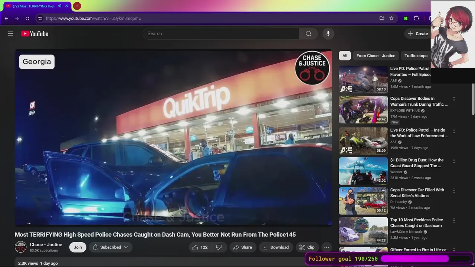Image resolution: width=475 pixels, height=267 pixels.
Task: Like the video with thumbs up
Action: pyautogui.click(x=200, y=247)
